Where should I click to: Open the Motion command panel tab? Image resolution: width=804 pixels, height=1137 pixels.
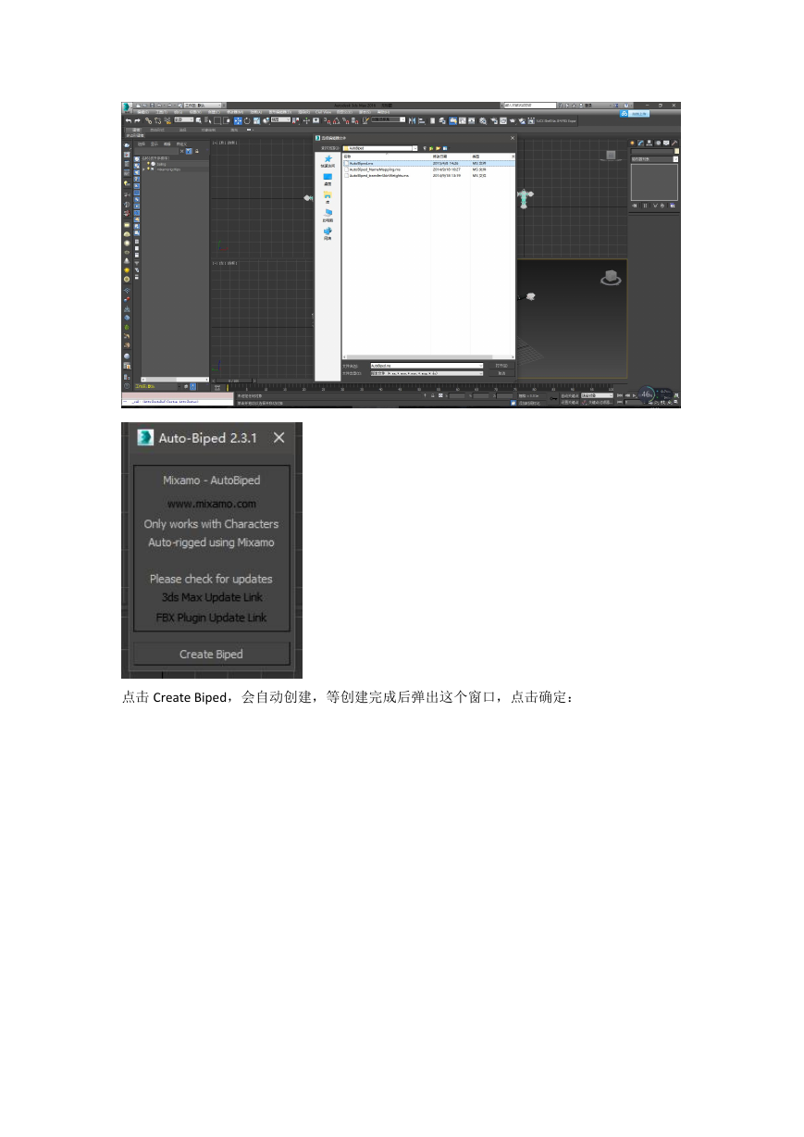click(657, 143)
